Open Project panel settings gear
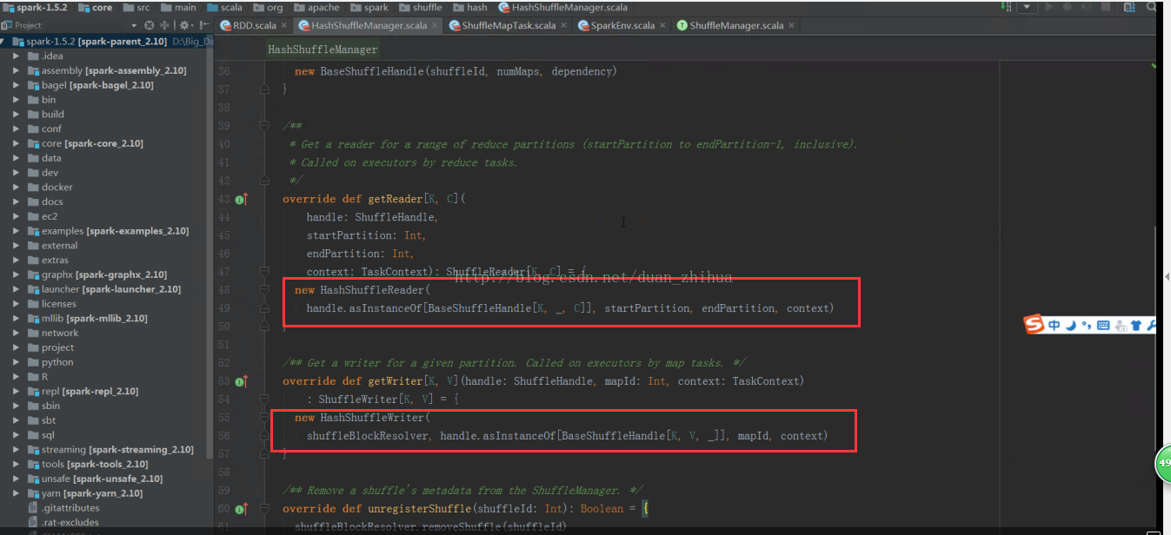Image resolution: width=1171 pixels, height=535 pixels. tap(184, 25)
